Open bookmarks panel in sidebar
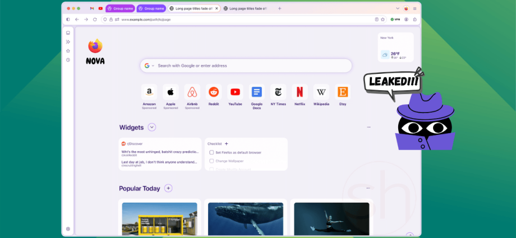Screen dimensions: 516x238 tap(68, 51)
